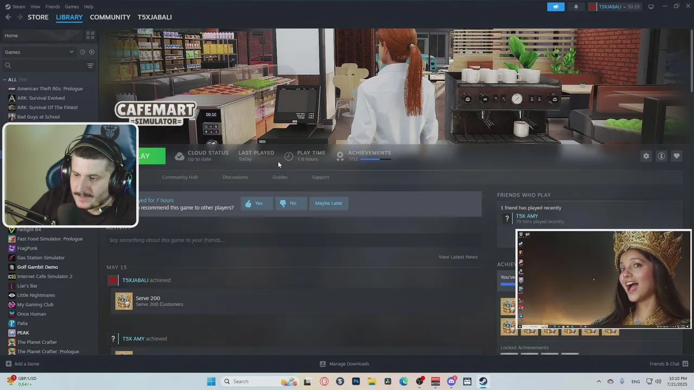Select Golf Gambit Demo in library
The height and width of the screenshot is (390, 694).
click(37, 267)
